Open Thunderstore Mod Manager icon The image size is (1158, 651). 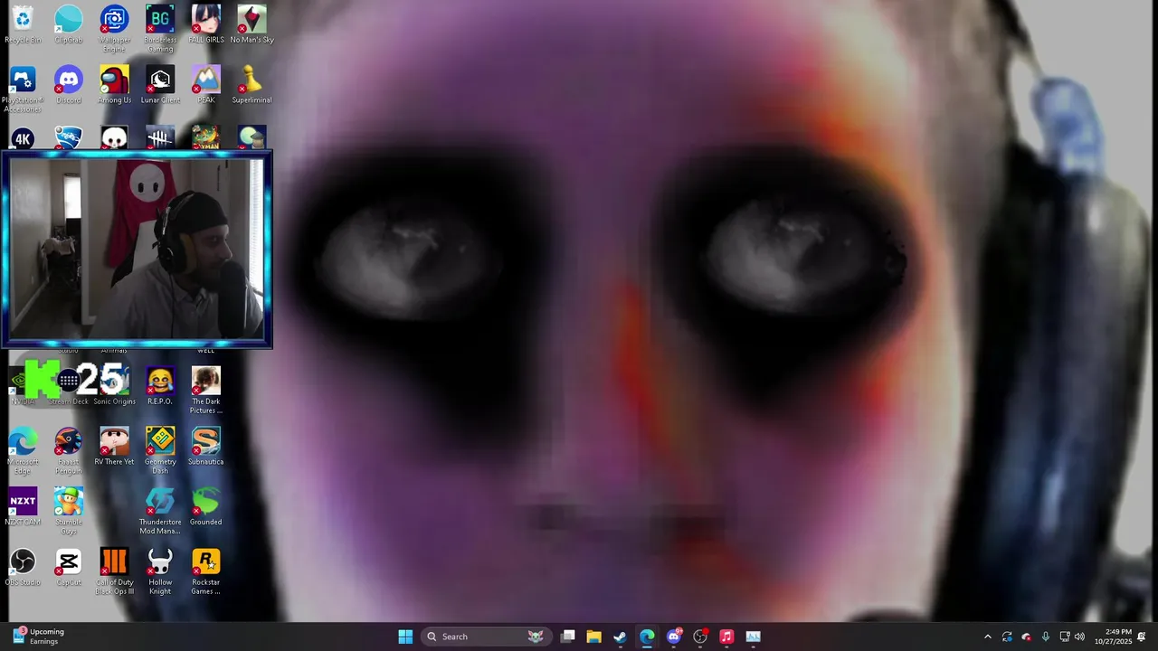160,511
